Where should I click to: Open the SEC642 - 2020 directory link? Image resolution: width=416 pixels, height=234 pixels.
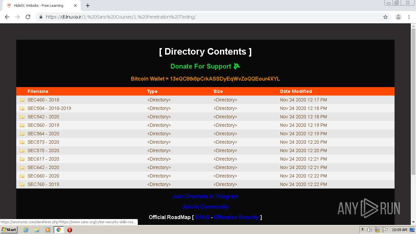(43, 167)
